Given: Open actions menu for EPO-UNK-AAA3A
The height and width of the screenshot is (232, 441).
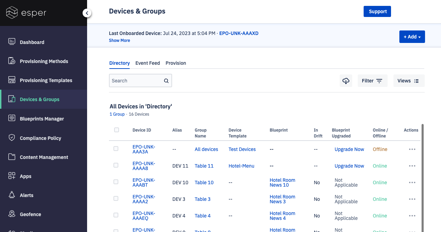Looking at the screenshot, I should (412, 149).
